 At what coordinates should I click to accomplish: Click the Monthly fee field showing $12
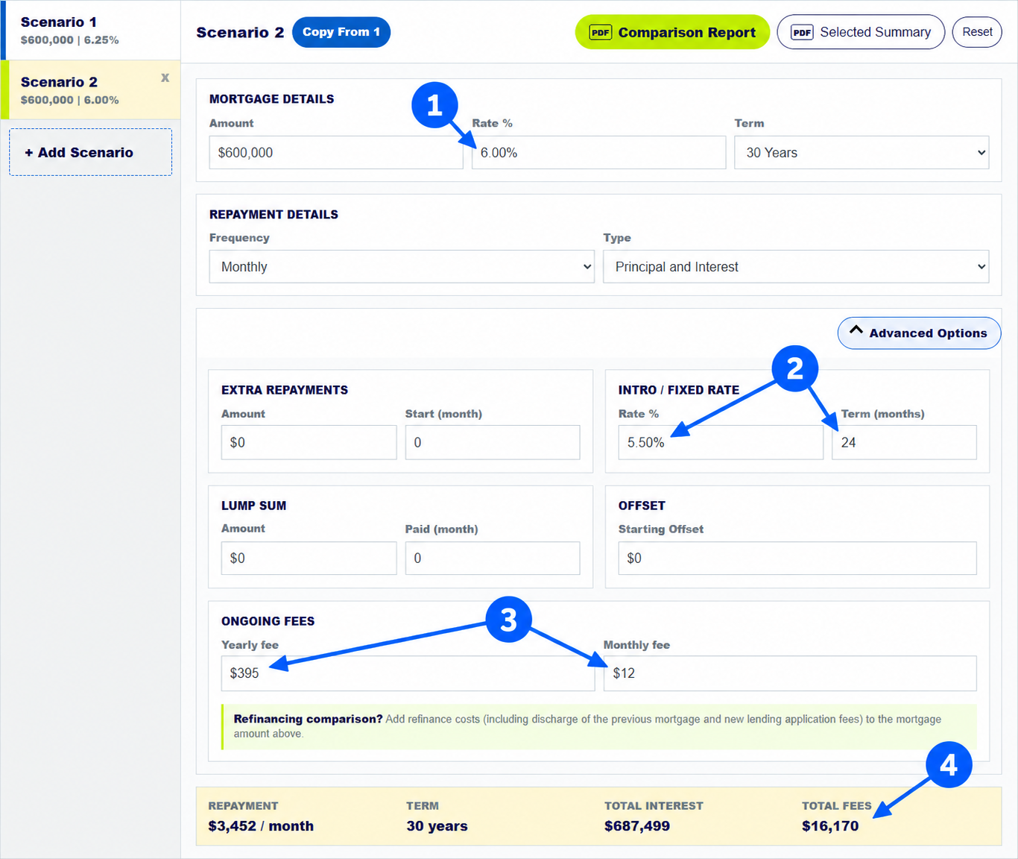(790, 673)
